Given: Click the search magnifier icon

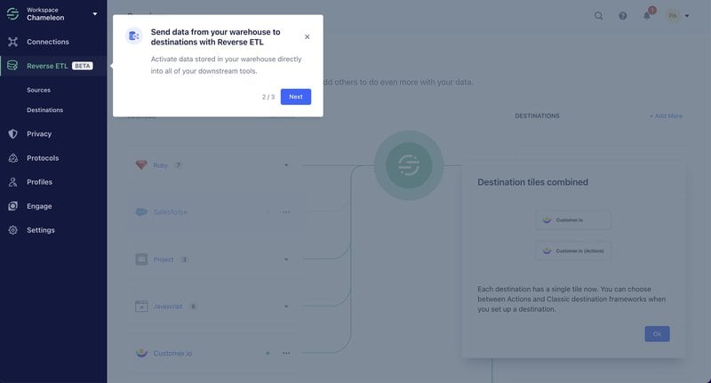Looking at the screenshot, I should [x=598, y=15].
